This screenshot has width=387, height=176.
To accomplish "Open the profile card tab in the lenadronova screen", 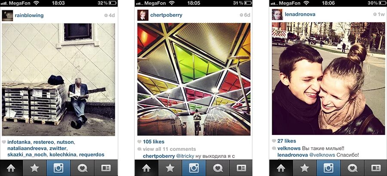I will coord(376,168).
